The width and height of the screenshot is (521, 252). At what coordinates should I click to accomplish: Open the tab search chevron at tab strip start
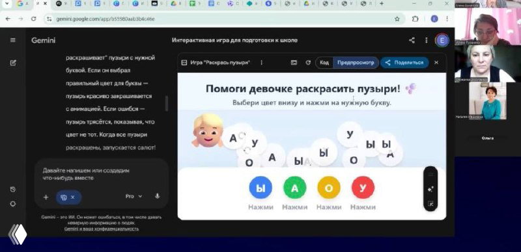point(6,4)
